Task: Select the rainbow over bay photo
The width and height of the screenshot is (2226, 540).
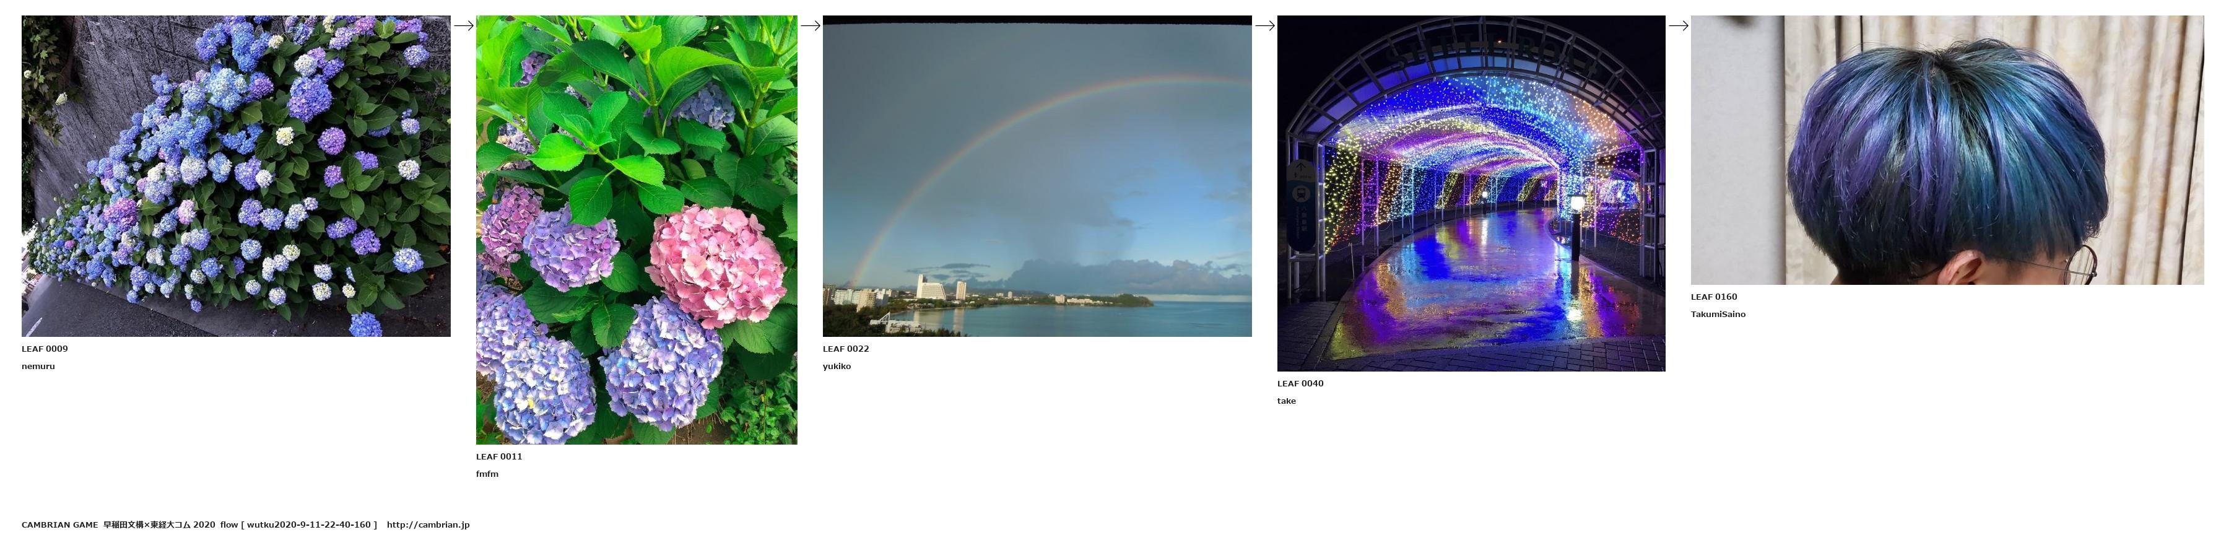Action: 1036,176
